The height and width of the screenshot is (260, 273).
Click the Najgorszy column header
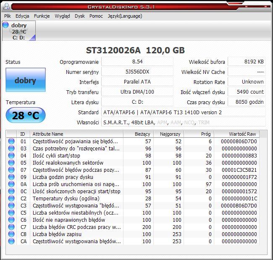pyautogui.click(x=169, y=134)
